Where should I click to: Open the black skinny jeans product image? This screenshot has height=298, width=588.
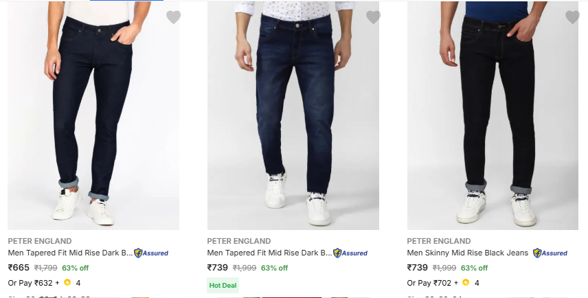point(493,117)
